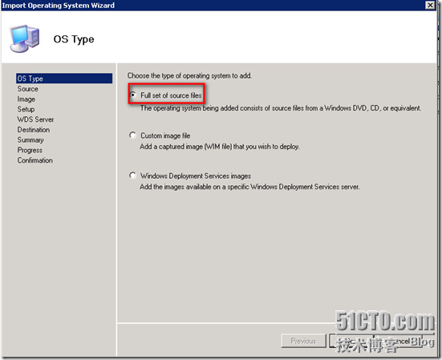Viewport: 442px width, 360px height.
Task: Close the Import Operating System Wizard
Action: (x=430, y=5)
